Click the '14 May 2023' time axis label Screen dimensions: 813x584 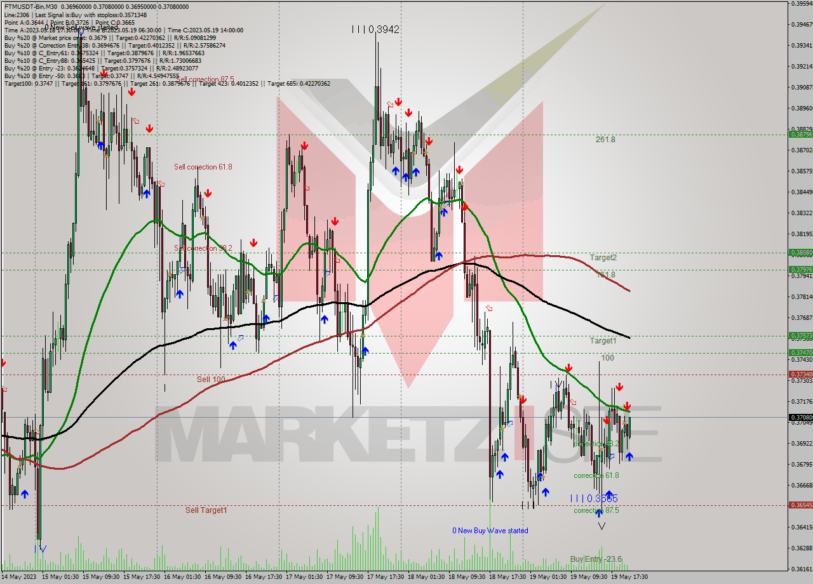click(x=20, y=577)
